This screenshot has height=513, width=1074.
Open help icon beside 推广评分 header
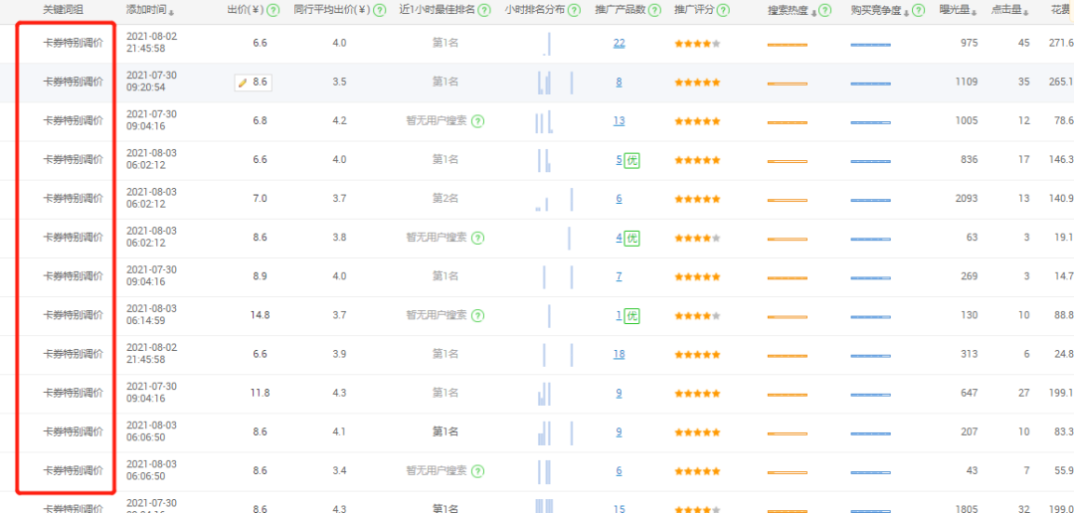(723, 10)
